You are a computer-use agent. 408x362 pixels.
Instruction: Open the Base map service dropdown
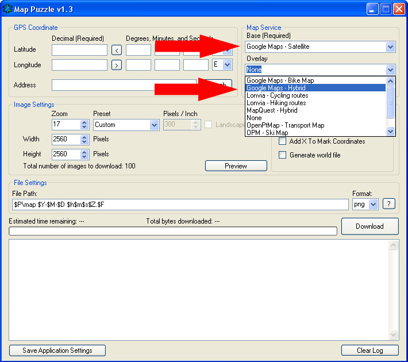tap(390, 47)
